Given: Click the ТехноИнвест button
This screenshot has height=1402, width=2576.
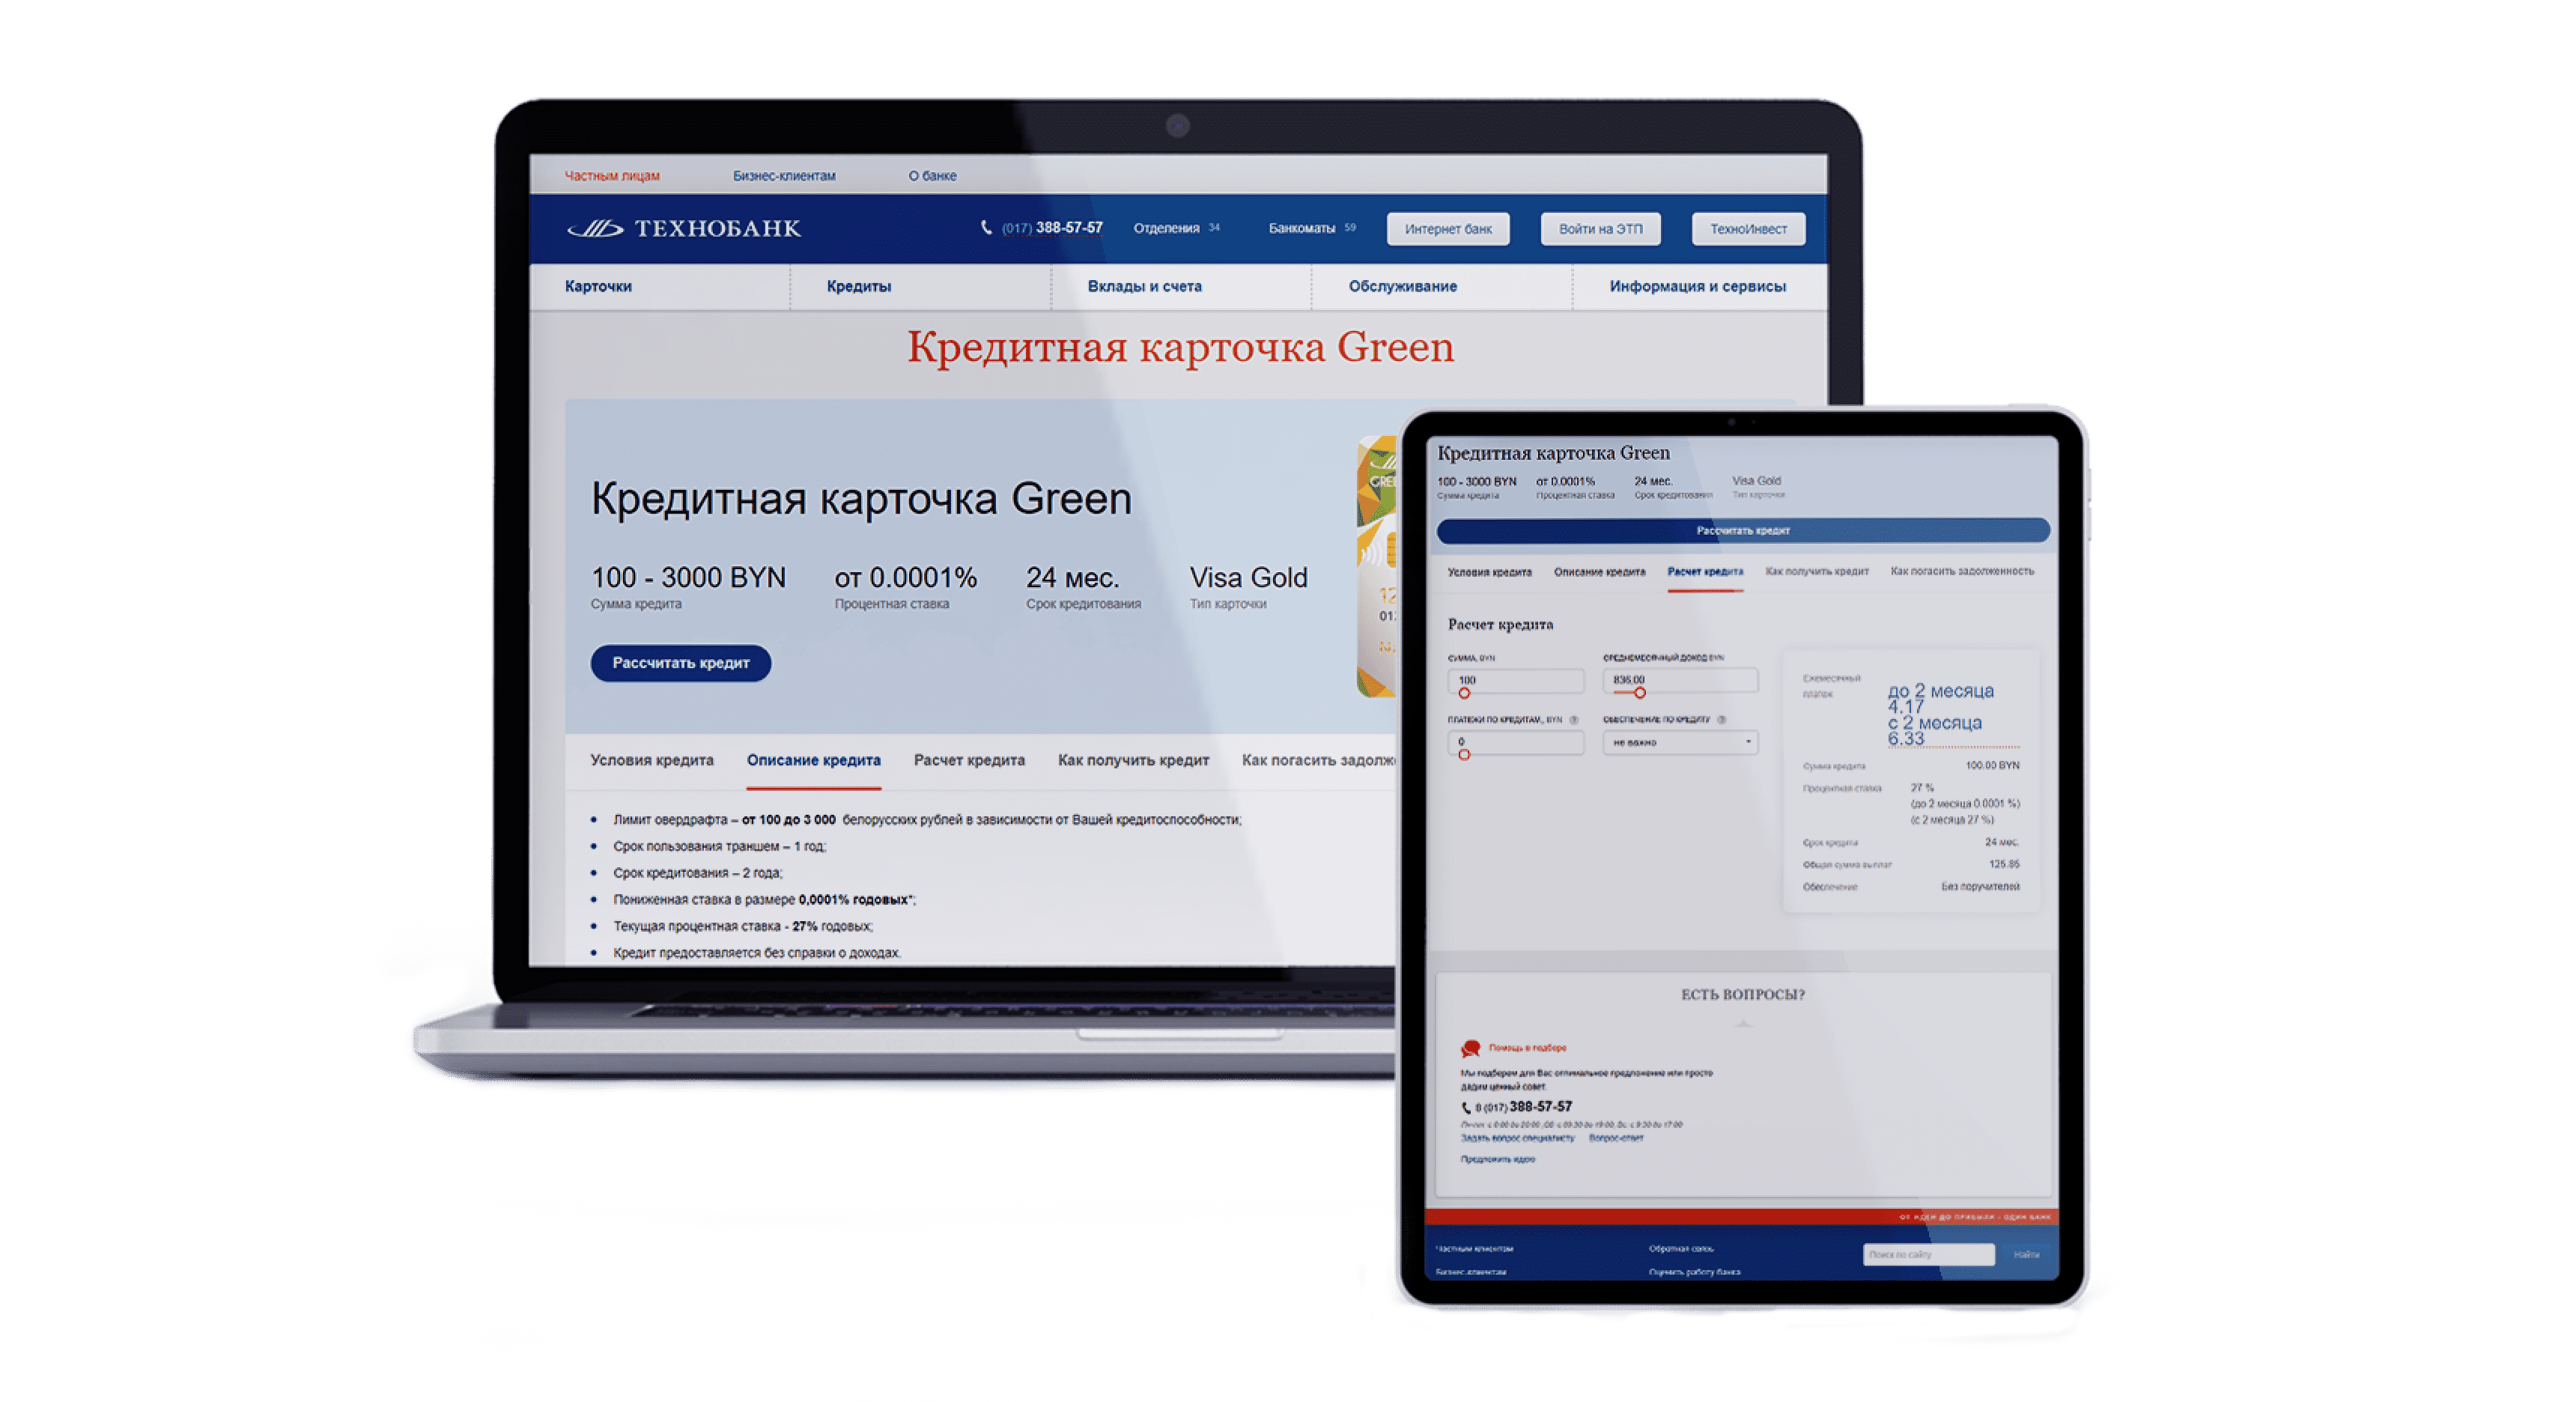Looking at the screenshot, I should coord(1748,229).
